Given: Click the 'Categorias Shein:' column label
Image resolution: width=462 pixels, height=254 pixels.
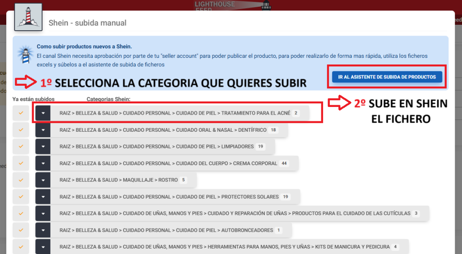Looking at the screenshot, I should click(108, 99).
